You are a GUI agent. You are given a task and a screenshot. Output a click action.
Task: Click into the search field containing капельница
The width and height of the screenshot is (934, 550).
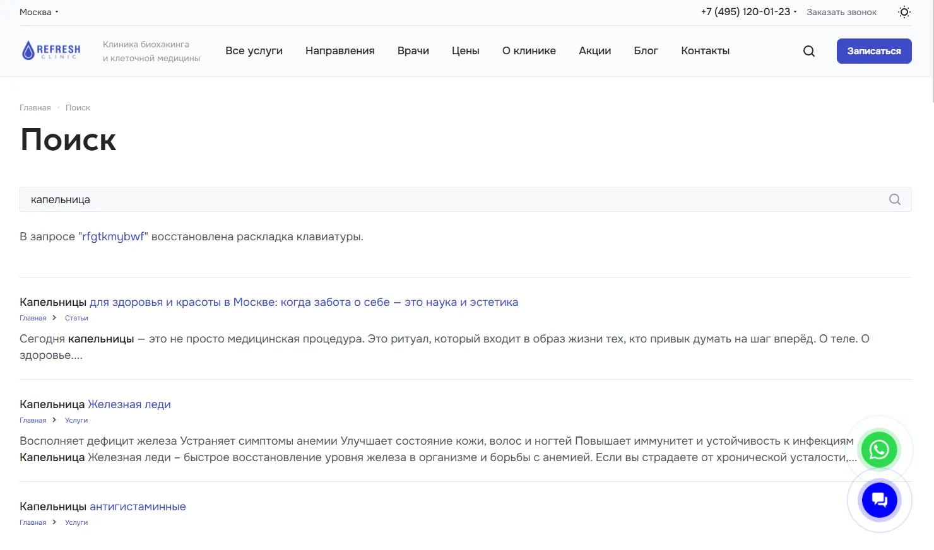click(x=442, y=199)
